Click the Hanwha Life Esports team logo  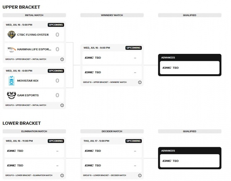11,49
